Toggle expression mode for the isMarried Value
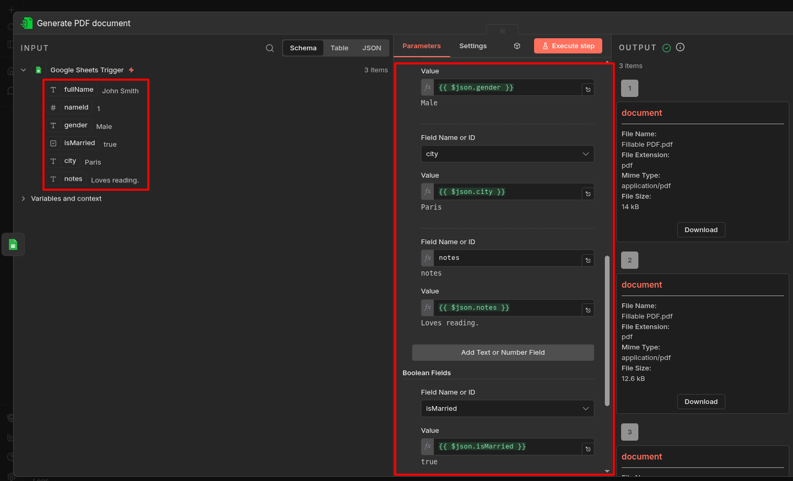793x481 pixels. click(427, 446)
